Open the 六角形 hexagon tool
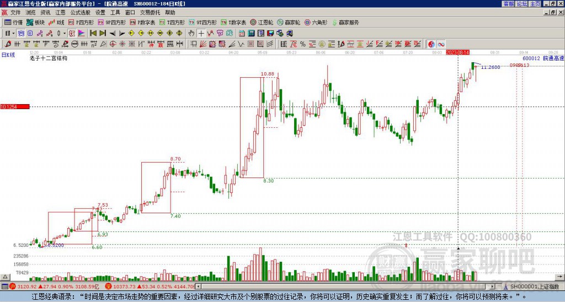Viewport: 565px width, 302px height. tap(316, 22)
